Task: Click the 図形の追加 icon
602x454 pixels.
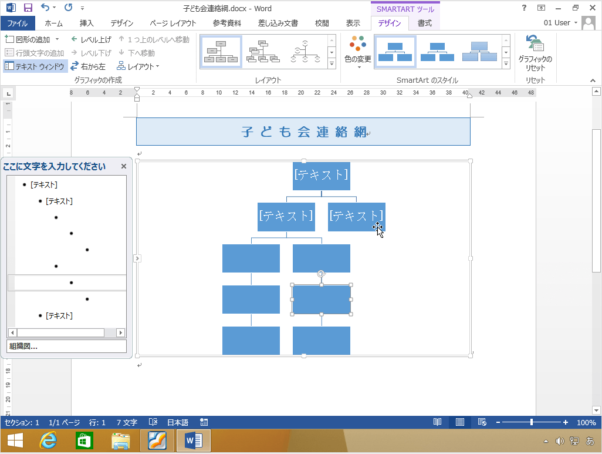Action: (x=9, y=39)
